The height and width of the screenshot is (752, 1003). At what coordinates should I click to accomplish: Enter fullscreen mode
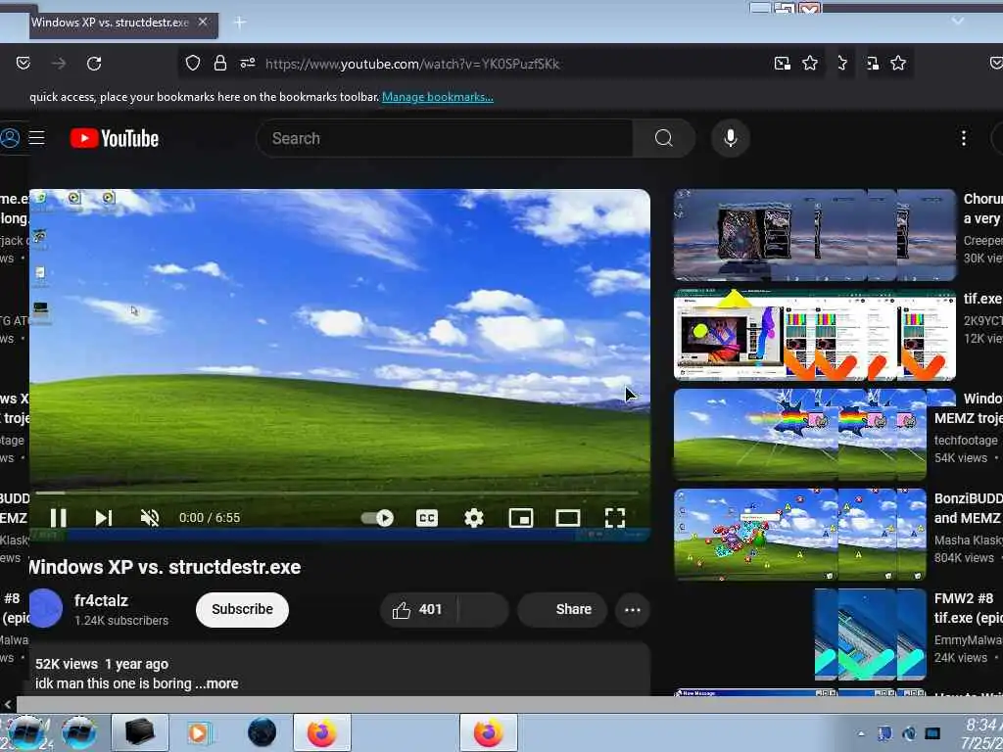(x=615, y=518)
